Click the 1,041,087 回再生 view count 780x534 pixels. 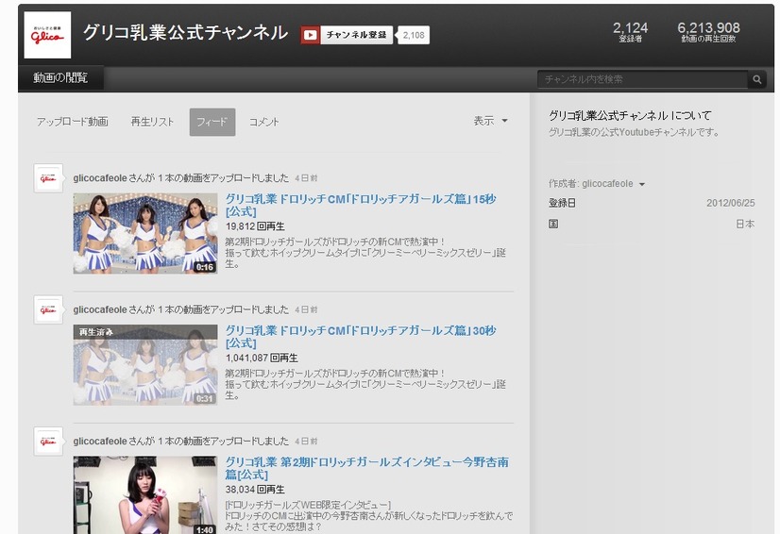[x=262, y=359]
